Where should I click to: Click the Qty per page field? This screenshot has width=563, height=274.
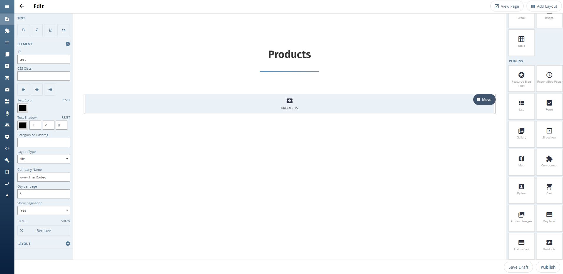tap(44, 194)
